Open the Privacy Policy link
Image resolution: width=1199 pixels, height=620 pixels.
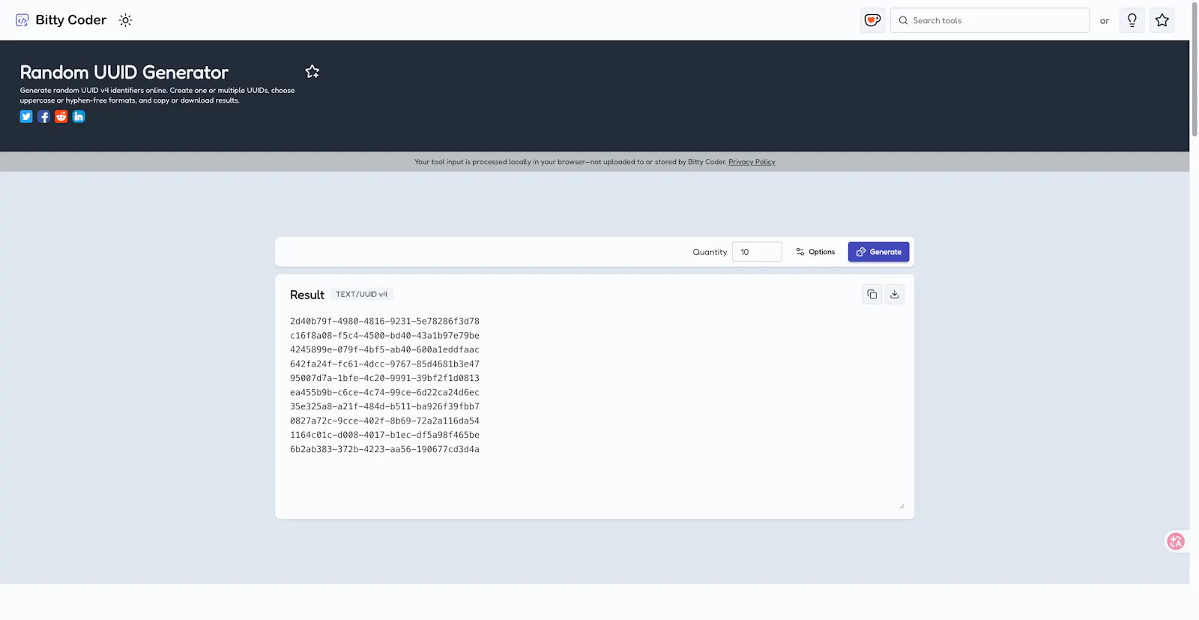coord(752,162)
